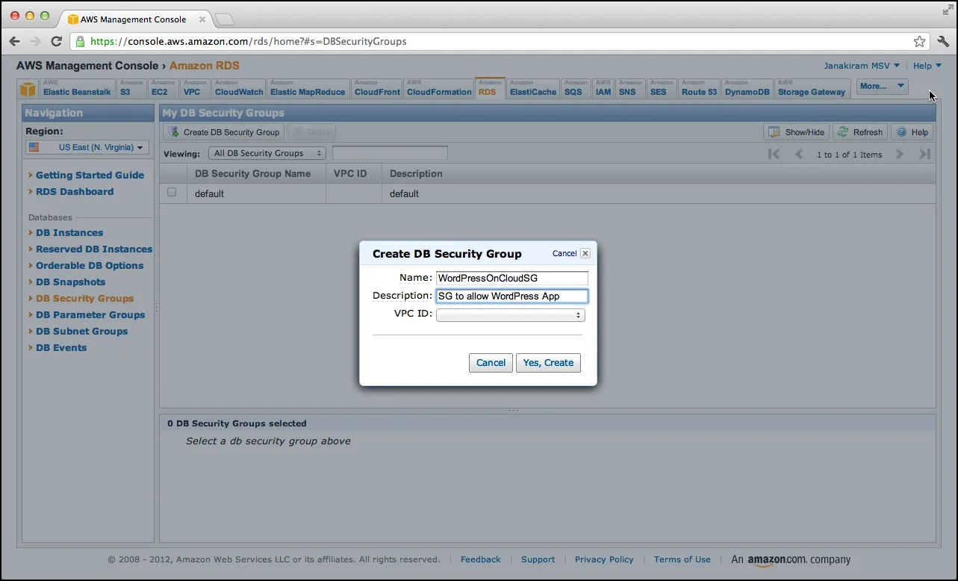Switch to the S3 service tab
The height and width of the screenshot is (581, 958).
[x=131, y=88]
